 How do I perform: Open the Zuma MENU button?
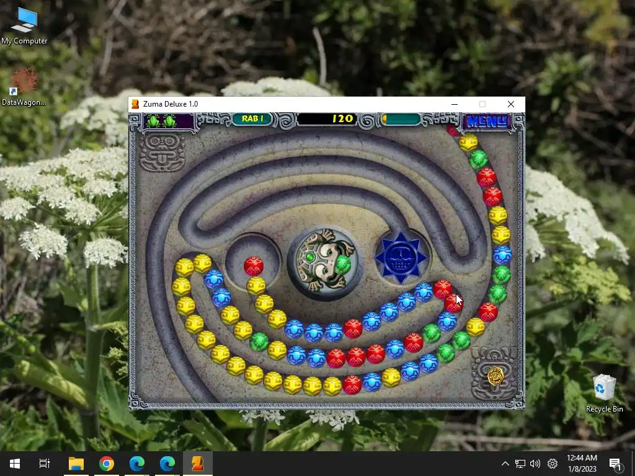coord(486,121)
